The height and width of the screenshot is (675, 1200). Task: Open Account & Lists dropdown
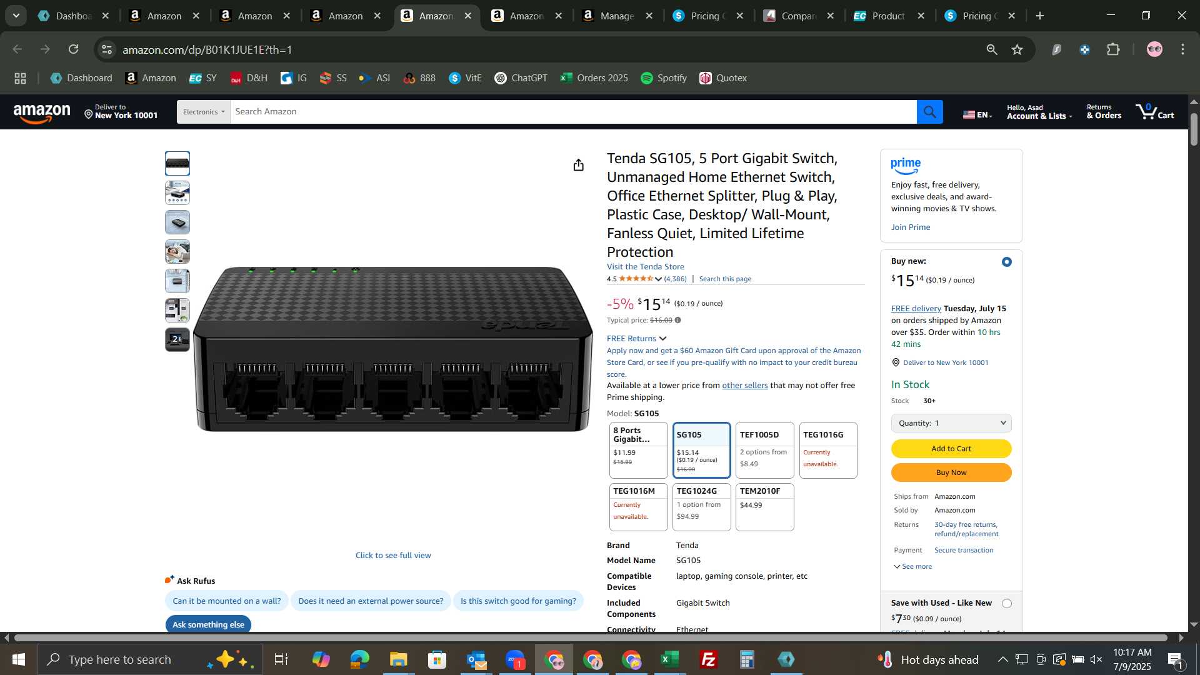click(1039, 112)
